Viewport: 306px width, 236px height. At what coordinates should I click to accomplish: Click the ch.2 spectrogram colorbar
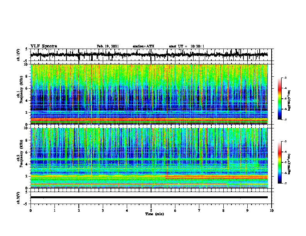(279, 162)
